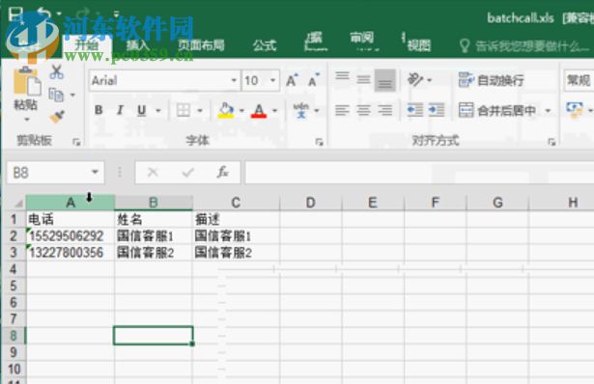This screenshot has width=594, height=384.
Task: Click the Undo arrow icon
Action: coord(43,14)
